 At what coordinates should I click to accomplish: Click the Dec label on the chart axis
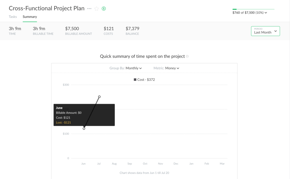click(x=176, y=163)
